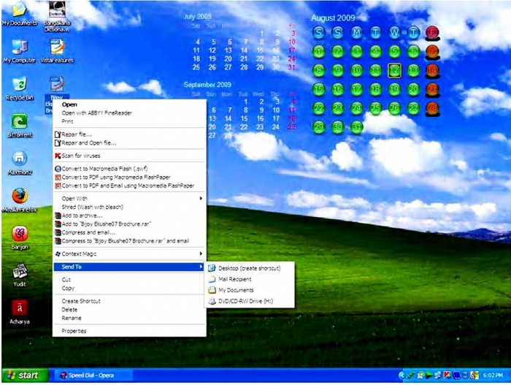Click the Kaspersky icon in the system tray

point(447,376)
